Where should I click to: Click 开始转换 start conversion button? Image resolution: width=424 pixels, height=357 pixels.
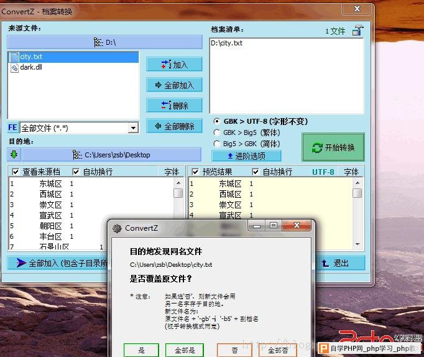click(x=333, y=147)
